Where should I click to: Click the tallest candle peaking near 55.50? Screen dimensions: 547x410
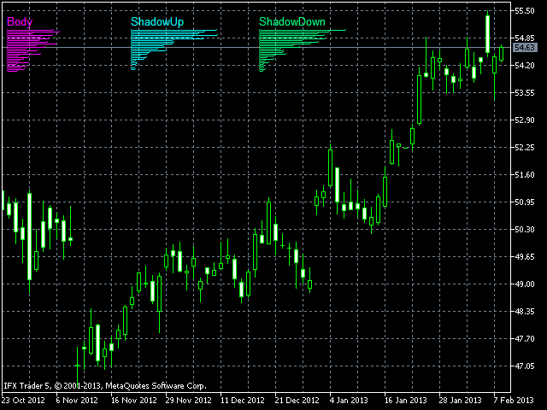[488, 34]
